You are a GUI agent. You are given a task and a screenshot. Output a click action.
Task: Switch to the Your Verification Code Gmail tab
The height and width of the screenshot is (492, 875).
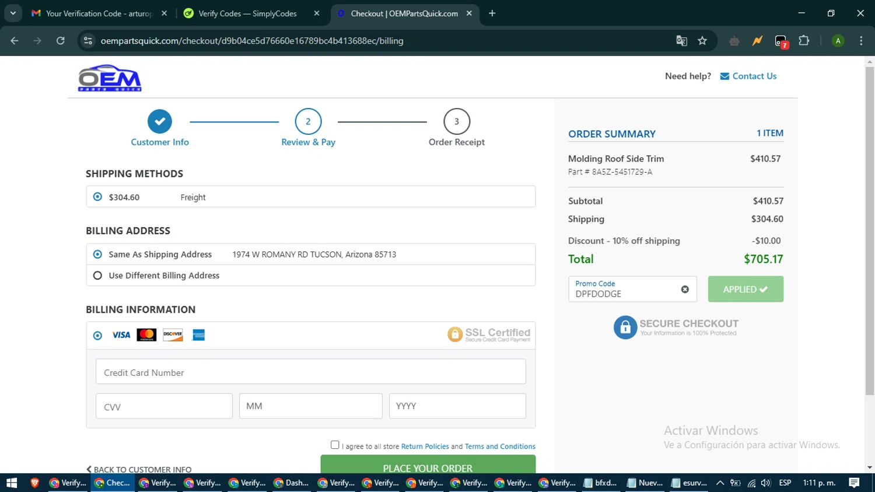(99, 13)
